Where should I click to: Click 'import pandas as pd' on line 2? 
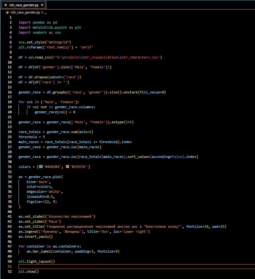(38, 22)
